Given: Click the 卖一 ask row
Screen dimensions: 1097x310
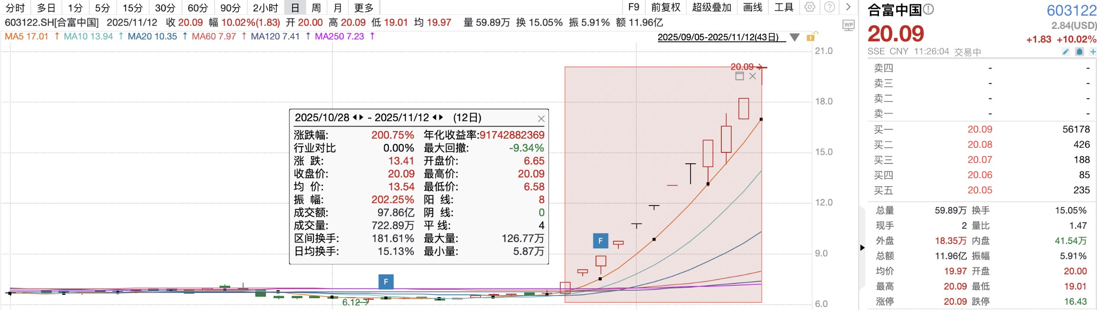Looking at the screenshot, I should (x=981, y=113).
